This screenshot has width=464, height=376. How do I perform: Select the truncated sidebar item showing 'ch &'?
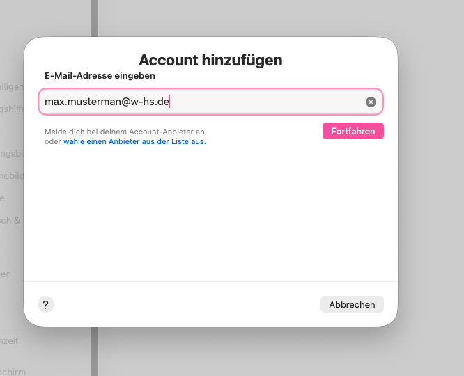click(x=10, y=221)
